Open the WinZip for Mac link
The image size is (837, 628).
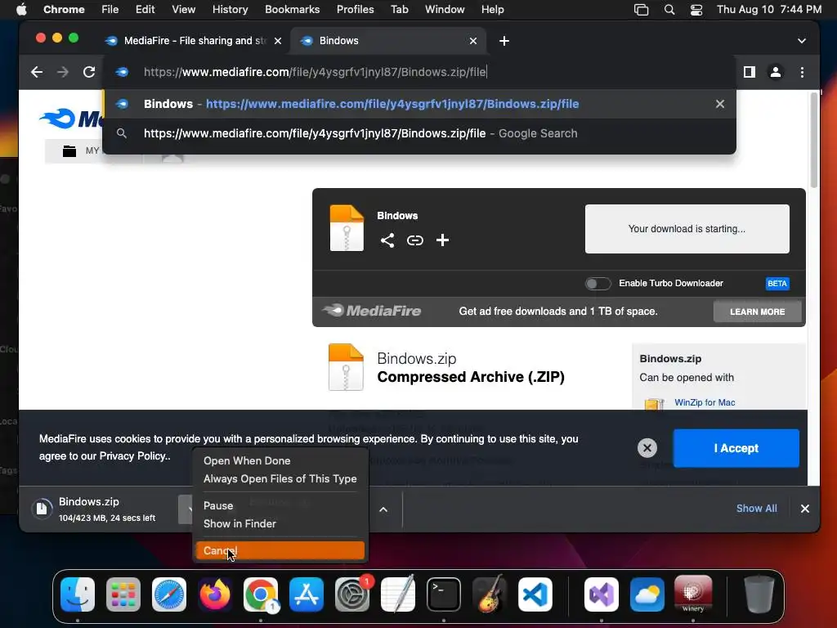(705, 402)
